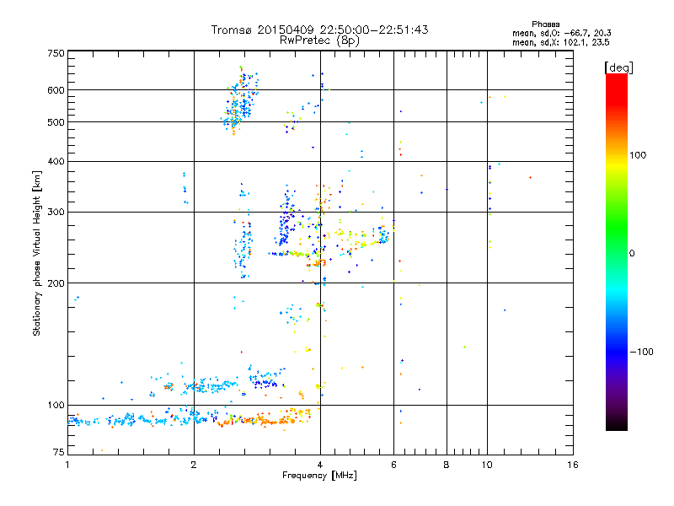
Task: Click the x-axis tick label '2'
Action: coord(194,465)
